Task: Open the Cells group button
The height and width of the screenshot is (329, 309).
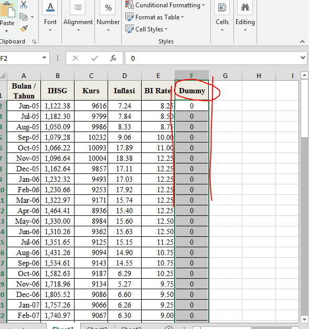Action: (x=222, y=16)
